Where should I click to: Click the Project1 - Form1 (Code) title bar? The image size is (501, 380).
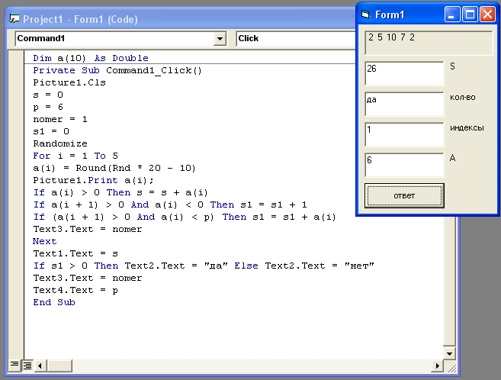[181, 19]
